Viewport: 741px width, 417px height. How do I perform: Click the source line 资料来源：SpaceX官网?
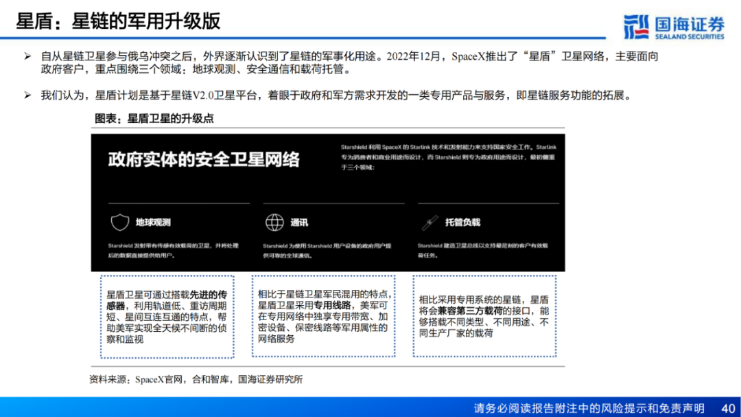pos(196,379)
